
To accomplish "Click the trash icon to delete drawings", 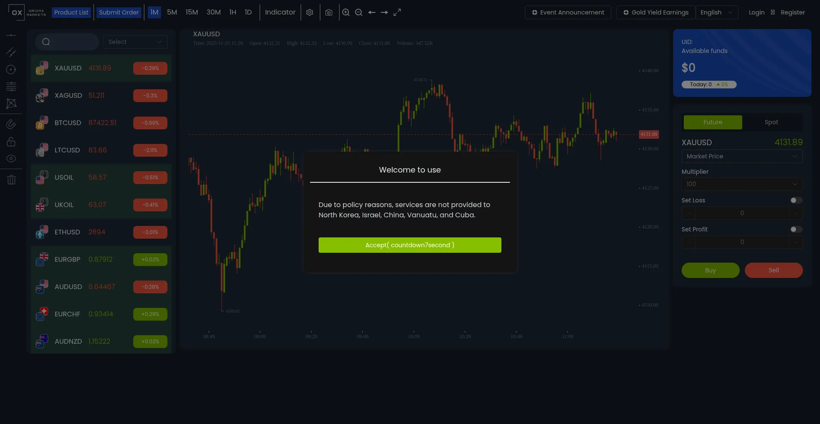I will click(x=11, y=180).
